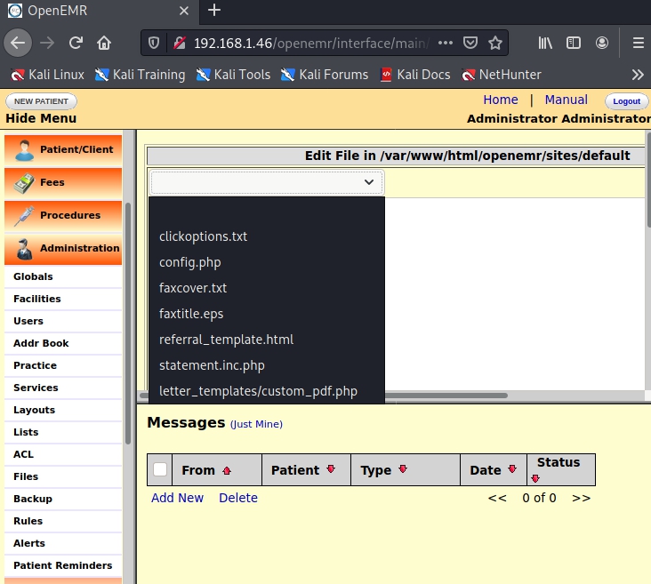Click Hide Menu to collapse the sidebar
Image resolution: width=651 pixels, height=584 pixels.
[41, 118]
